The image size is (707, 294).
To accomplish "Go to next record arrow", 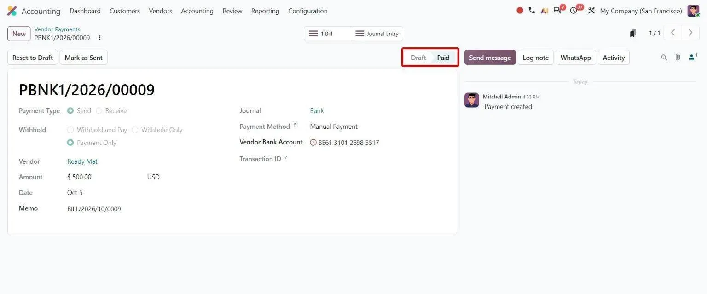I will (690, 33).
